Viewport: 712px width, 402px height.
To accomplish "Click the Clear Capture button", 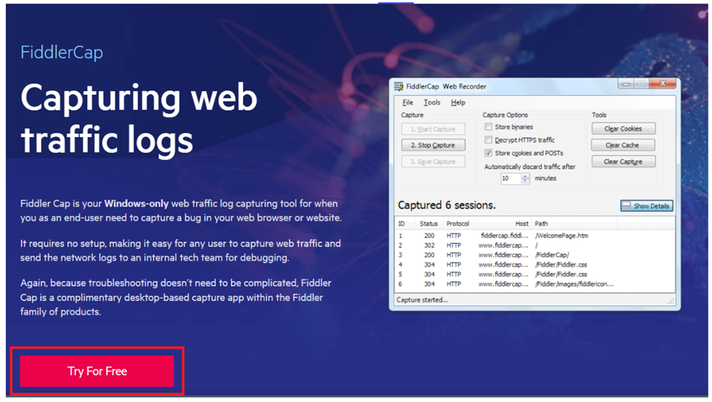I will pyautogui.click(x=623, y=161).
